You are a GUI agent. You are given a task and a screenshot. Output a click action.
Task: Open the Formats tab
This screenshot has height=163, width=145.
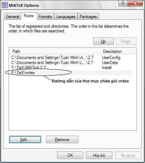[45, 17]
